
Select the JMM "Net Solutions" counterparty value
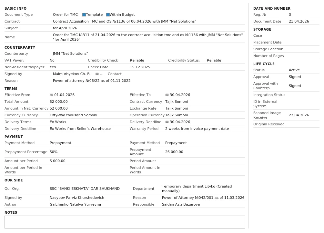coord(70,54)
